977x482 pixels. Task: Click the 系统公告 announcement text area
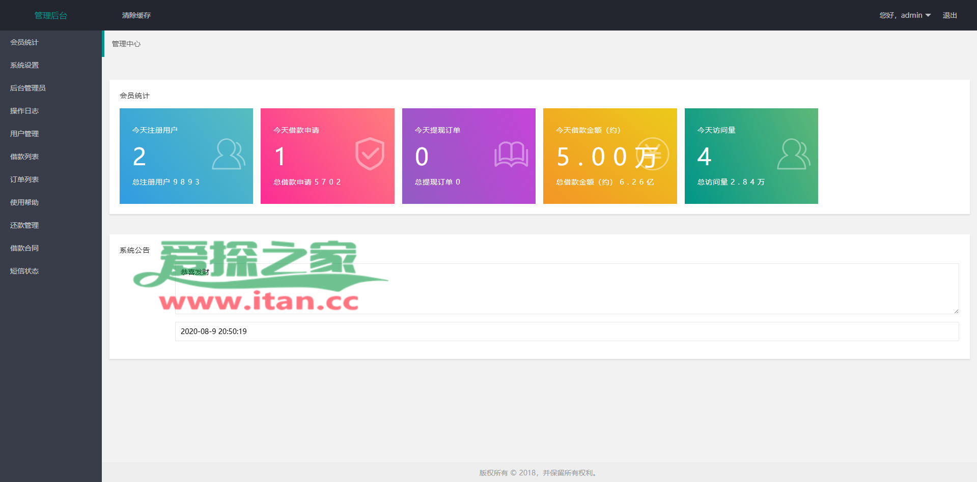(567, 289)
